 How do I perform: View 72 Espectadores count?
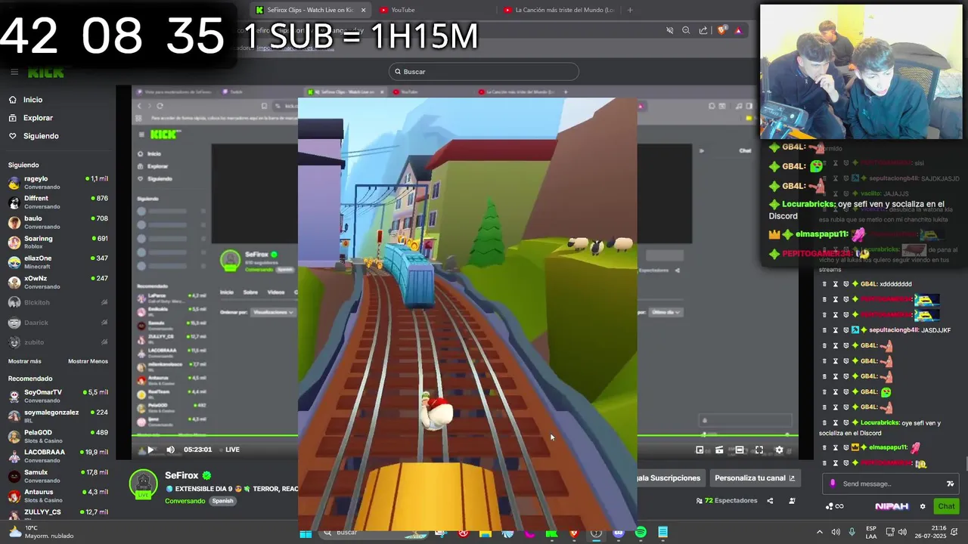click(727, 501)
